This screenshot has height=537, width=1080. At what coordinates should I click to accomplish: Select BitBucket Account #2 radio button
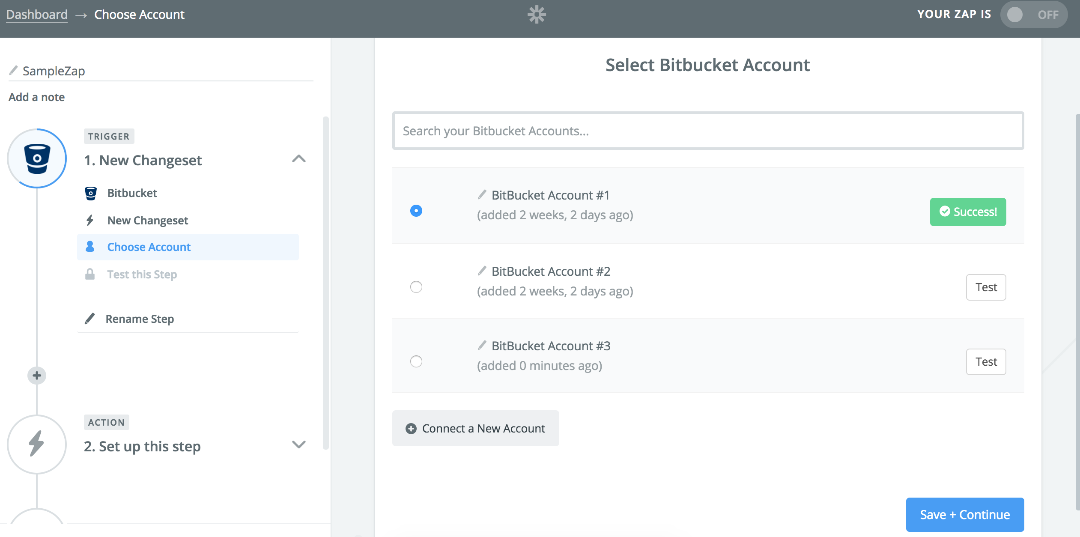pos(416,287)
